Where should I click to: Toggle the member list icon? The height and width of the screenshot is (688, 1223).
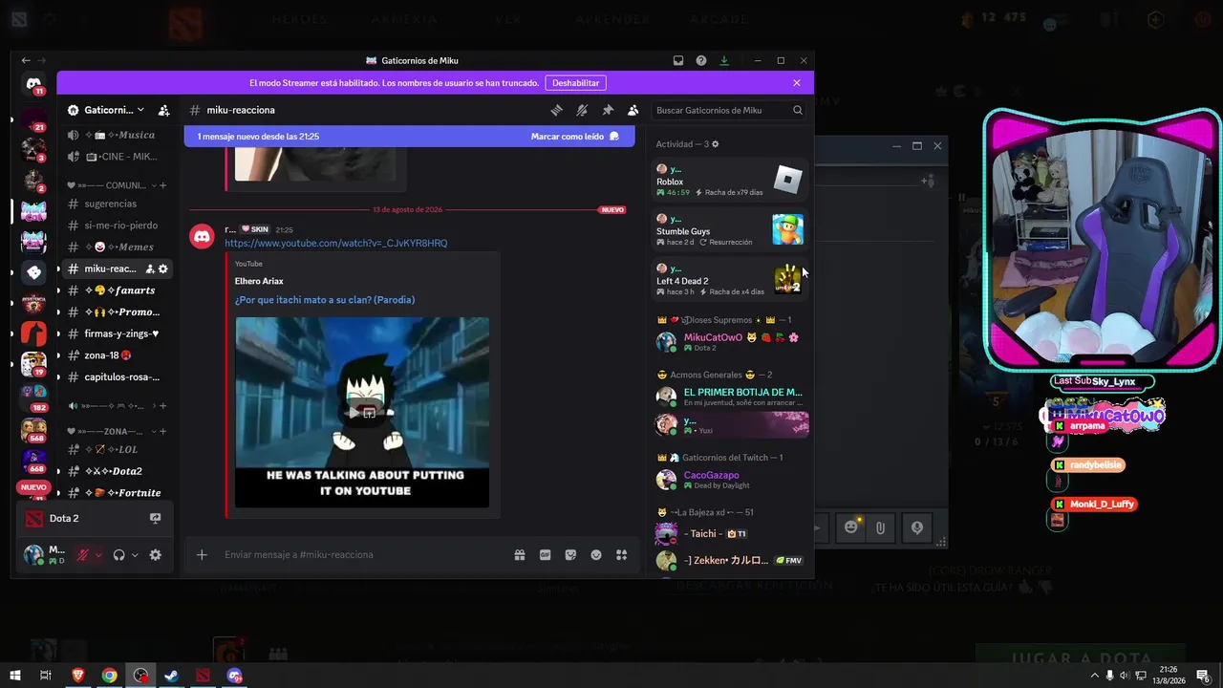633,110
